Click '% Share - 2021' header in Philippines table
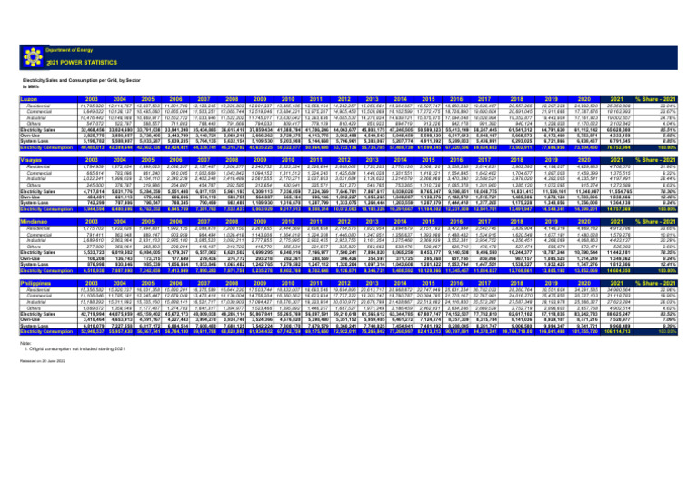This screenshot has width=698, height=494. (655, 283)
